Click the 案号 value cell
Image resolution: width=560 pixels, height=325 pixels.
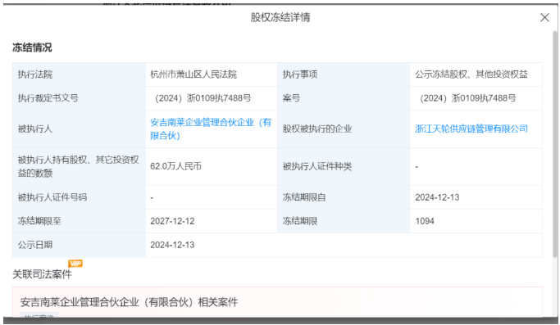click(476, 98)
